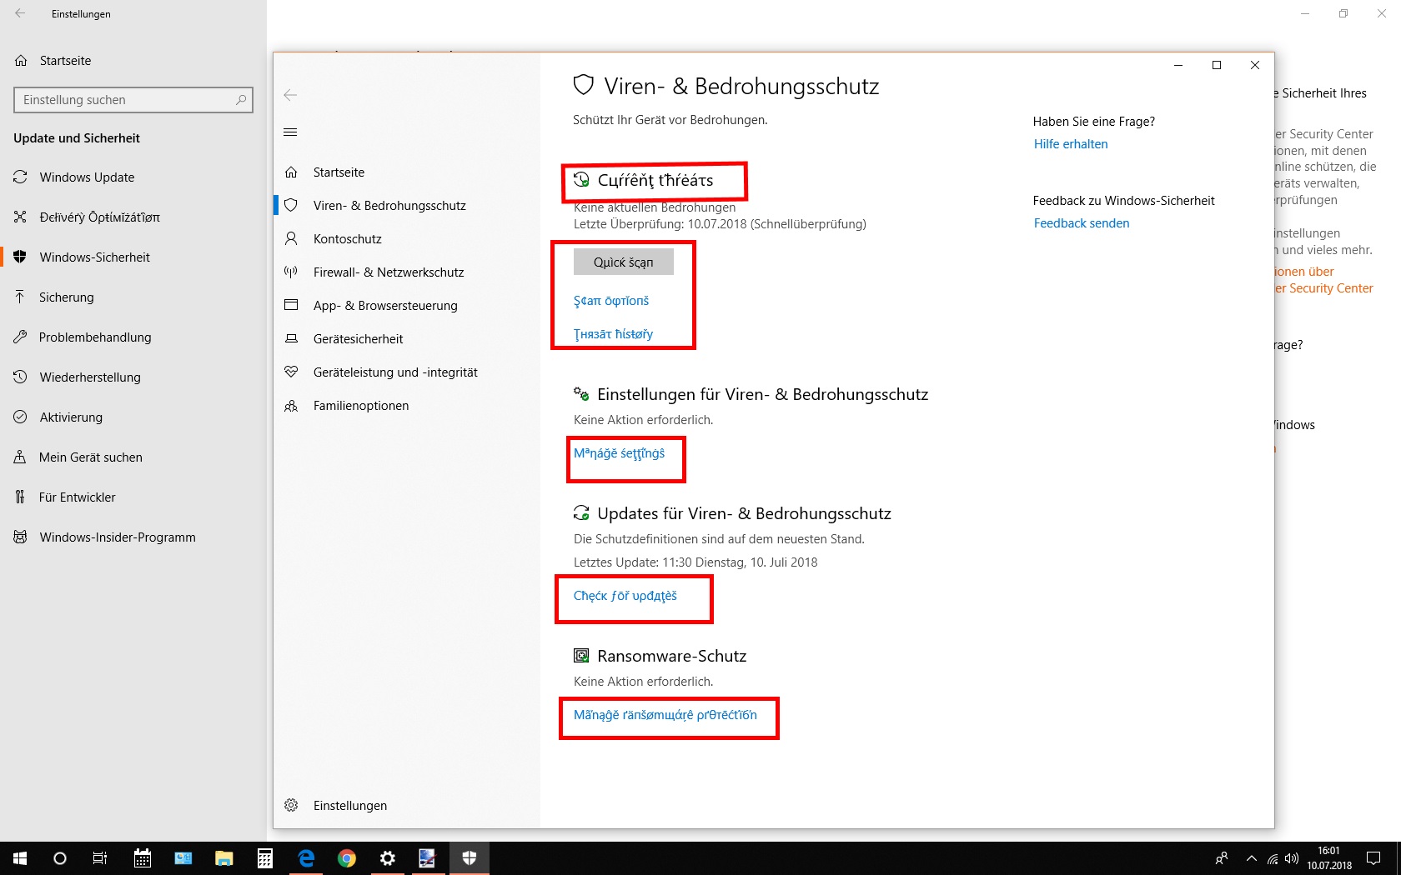Open the Action Center notification icon
This screenshot has width=1401, height=875.
1373,858
